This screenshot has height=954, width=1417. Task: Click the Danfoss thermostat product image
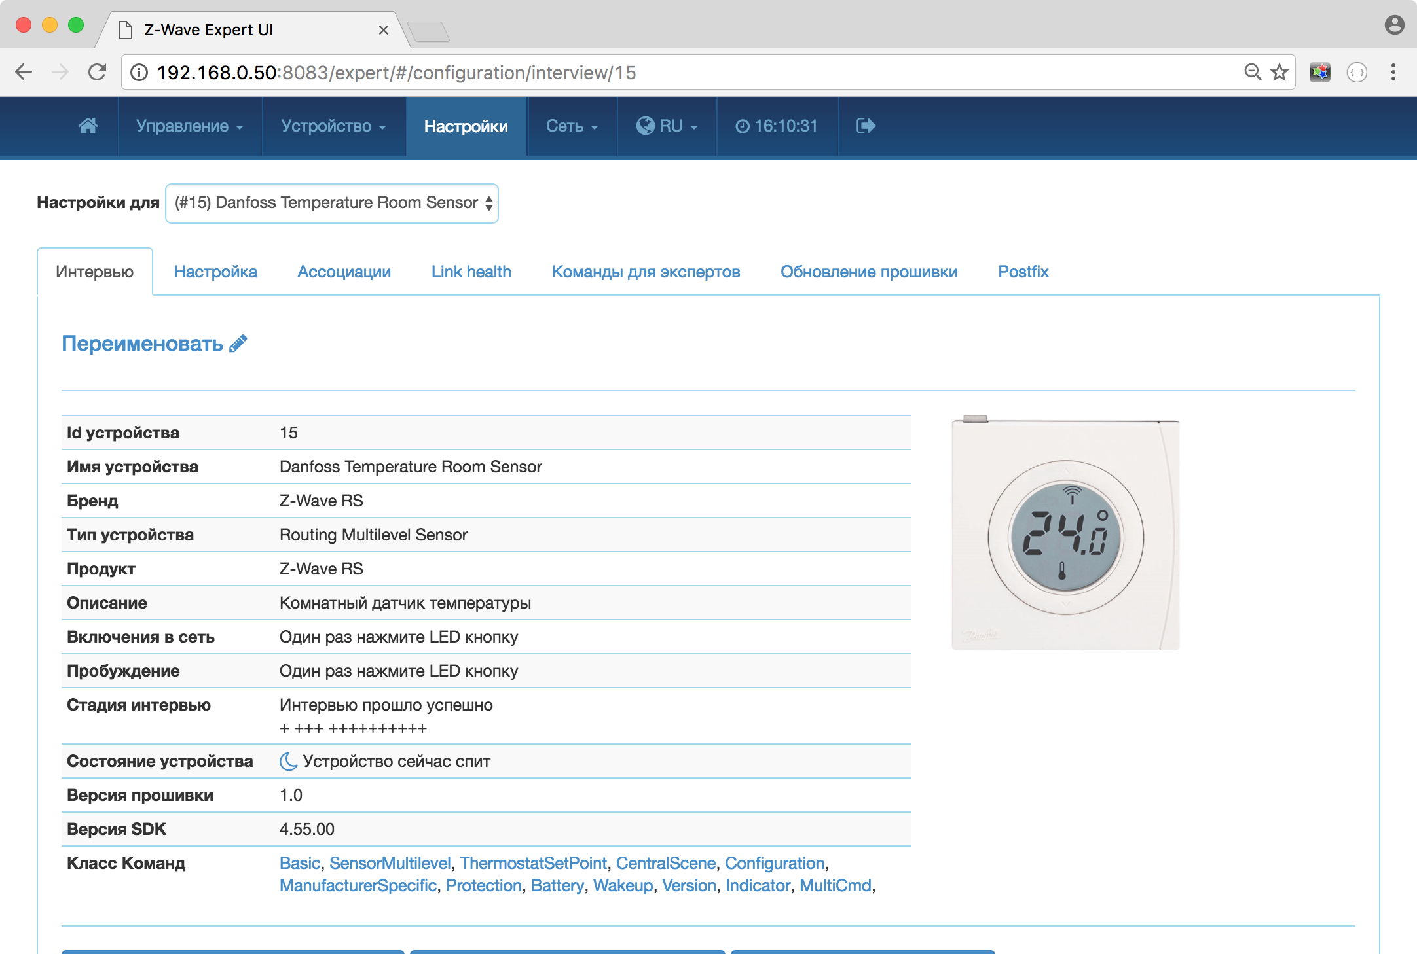tap(1065, 533)
